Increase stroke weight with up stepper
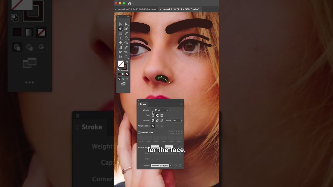 pos(153,109)
